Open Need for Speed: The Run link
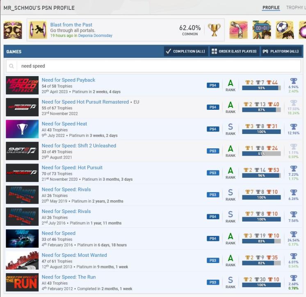Screen dimensions: 306x297 coord(69,277)
